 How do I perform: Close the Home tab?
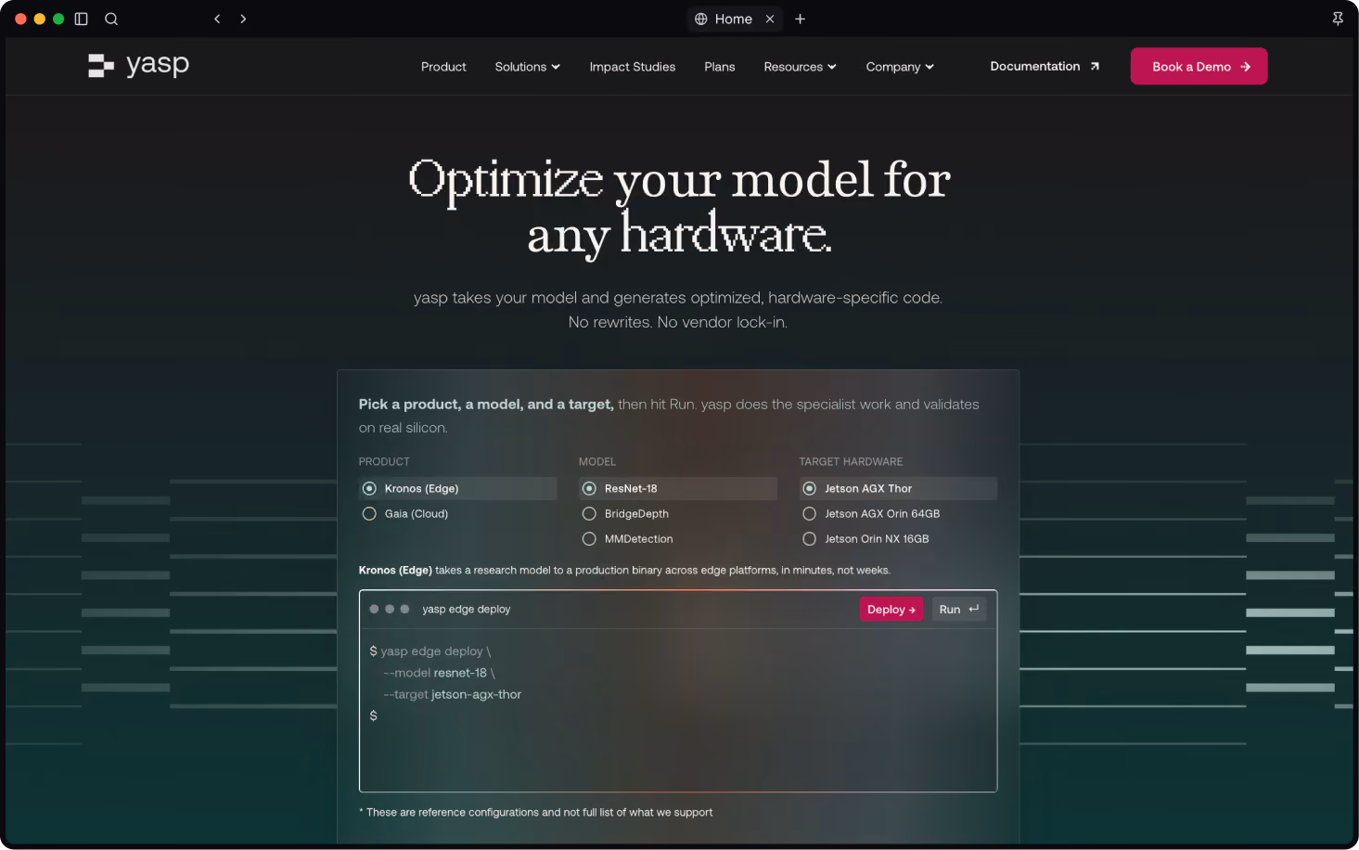coord(770,19)
